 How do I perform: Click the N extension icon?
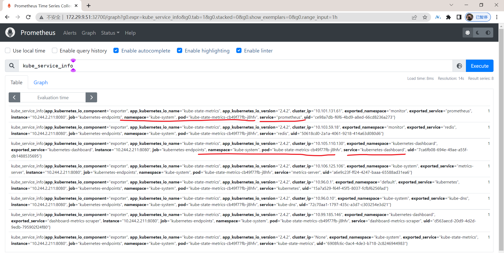pyautogui.click(x=438, y=17)
